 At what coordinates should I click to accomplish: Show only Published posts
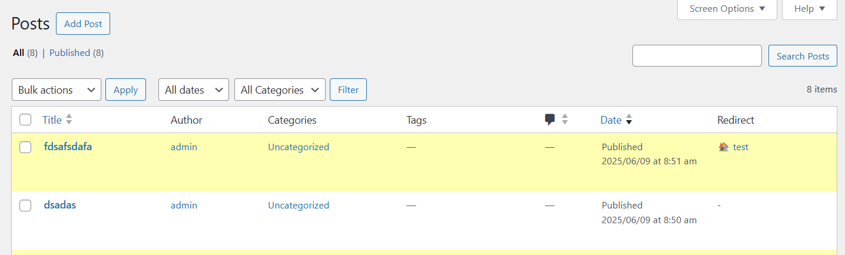coord(69,53)
